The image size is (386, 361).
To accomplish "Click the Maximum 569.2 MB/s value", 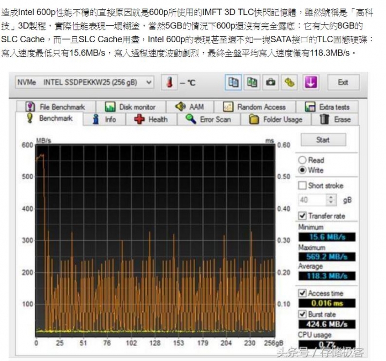I will (327, 257).
